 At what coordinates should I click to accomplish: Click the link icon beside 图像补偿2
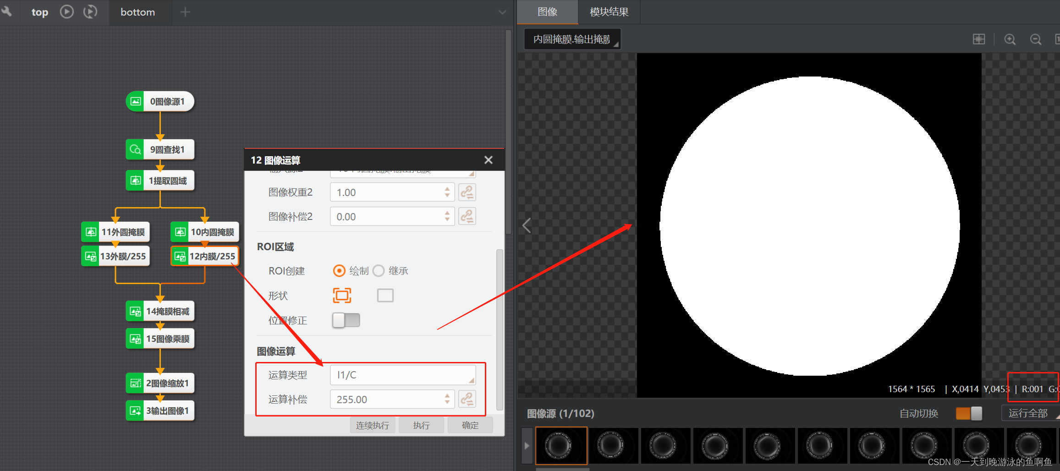[467, 216]
